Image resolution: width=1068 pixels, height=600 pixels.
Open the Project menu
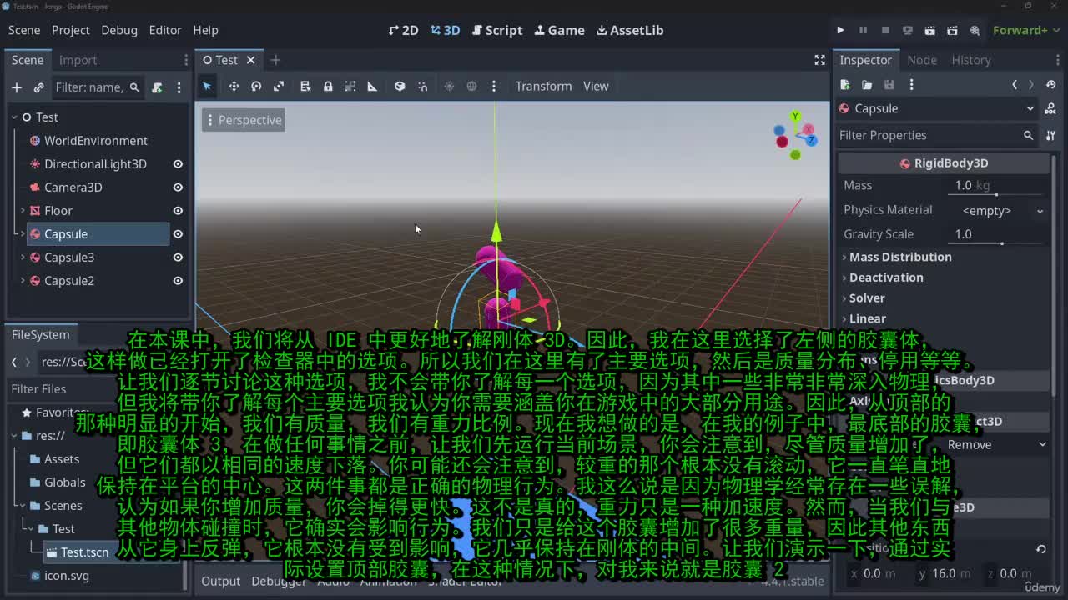tap(70, 30)
